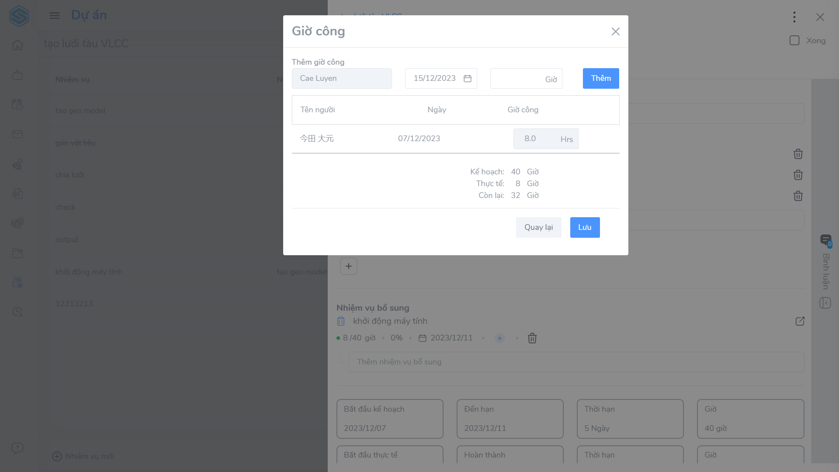
Task: Click the Quay lại button
Action: pos(538,227)
